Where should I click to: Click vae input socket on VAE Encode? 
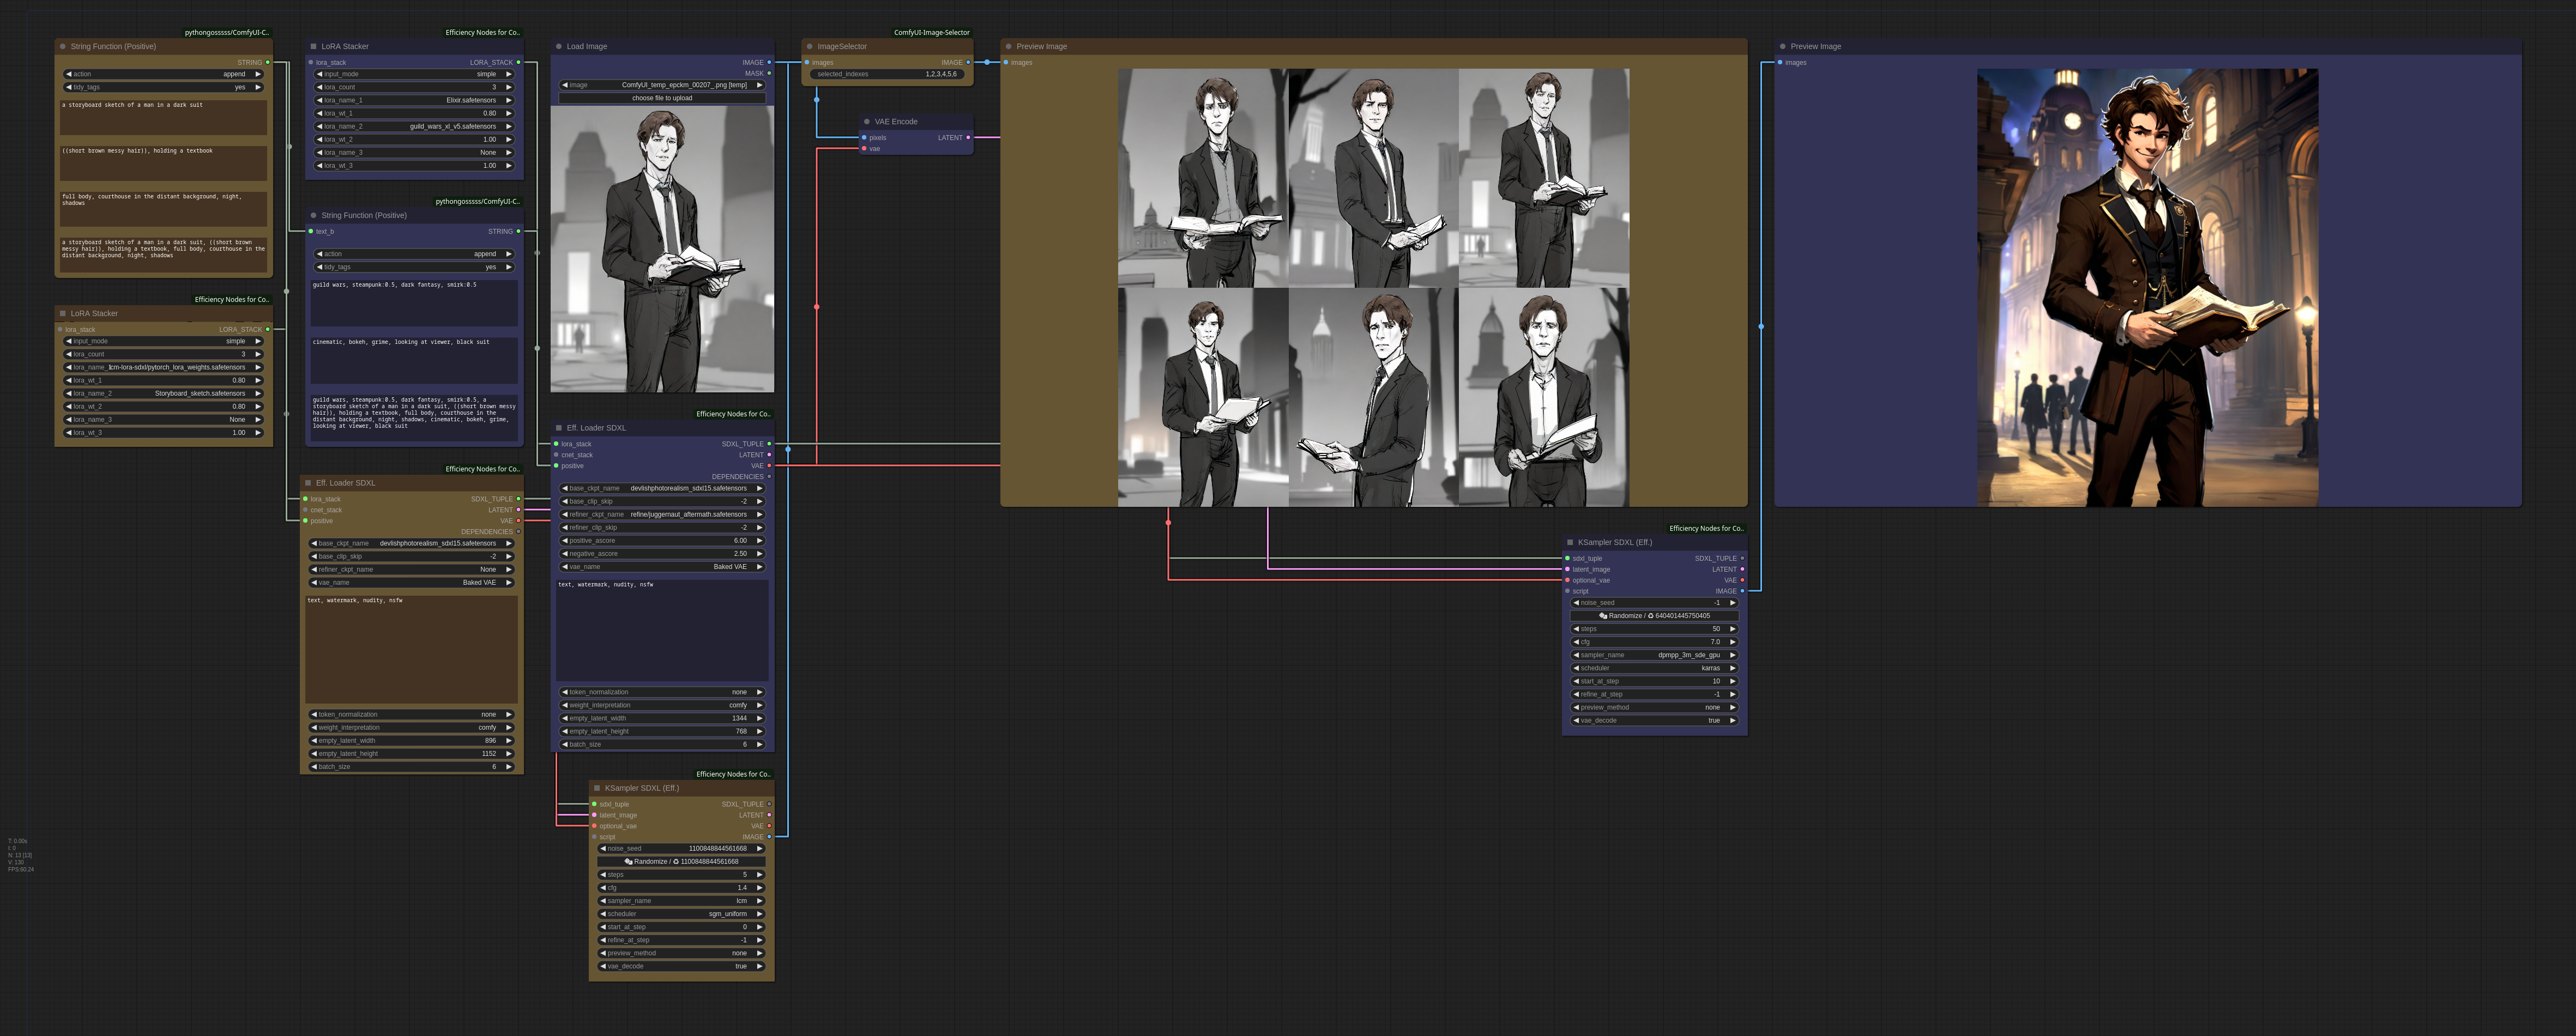[x=865, y=149]
